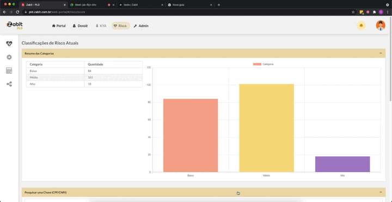
Task: Click the red circular extension icon
Action: (x=367, y=12)
